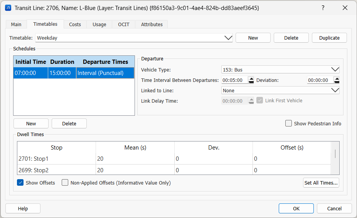
Task: Delete the selected schedule entry
Action: (x=69, y=123)
